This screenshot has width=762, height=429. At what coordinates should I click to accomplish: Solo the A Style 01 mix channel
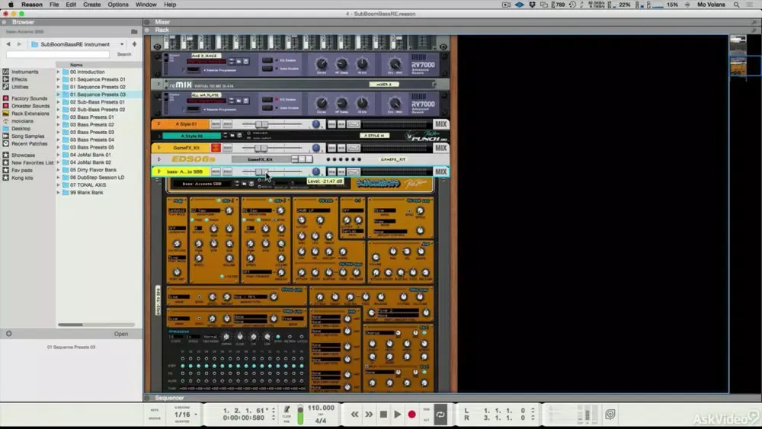[x=227, y=124]
